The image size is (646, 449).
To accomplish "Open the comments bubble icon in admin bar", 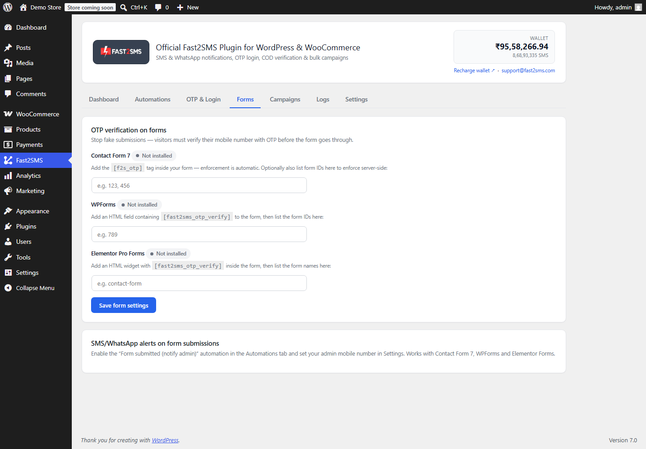I will pyautogui.click(x=158, y=7).
